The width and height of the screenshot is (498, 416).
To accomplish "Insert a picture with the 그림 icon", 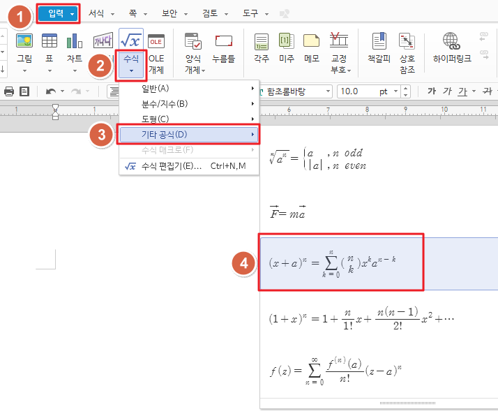I will coord(24,41).
